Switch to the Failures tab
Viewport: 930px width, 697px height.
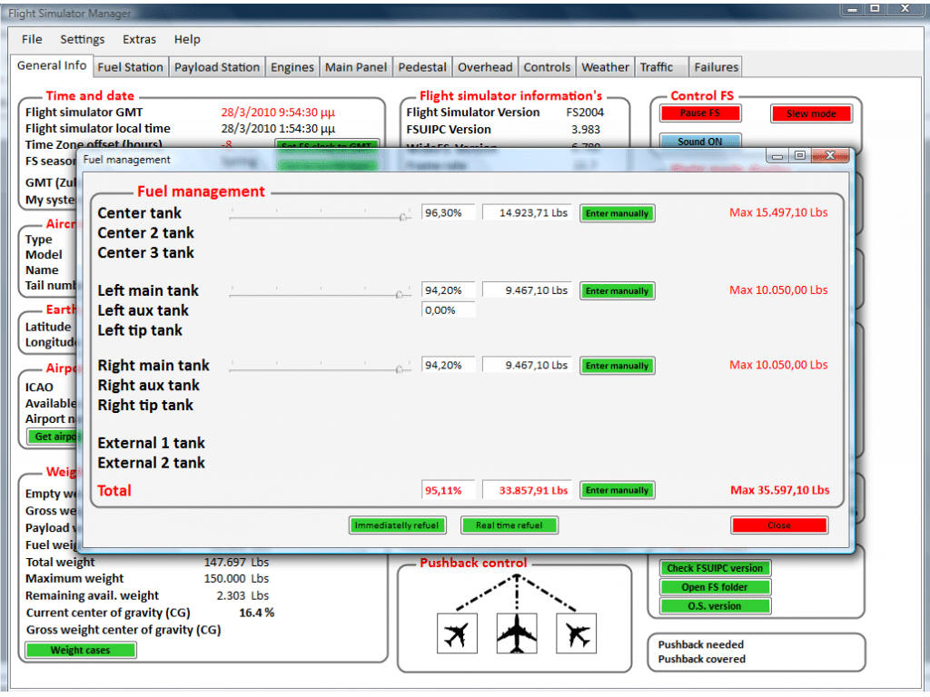[716, 67]
